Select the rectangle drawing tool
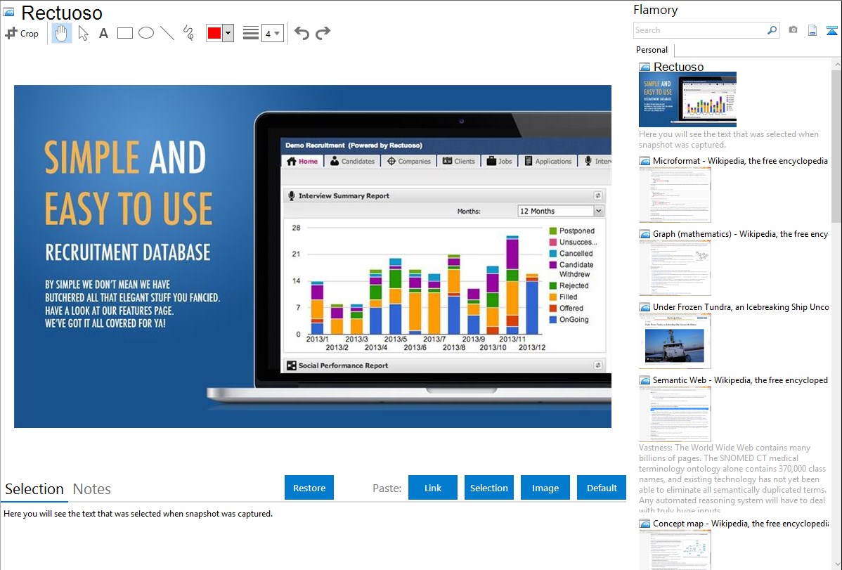Viewport: 842px width, 570px height. 124,33
